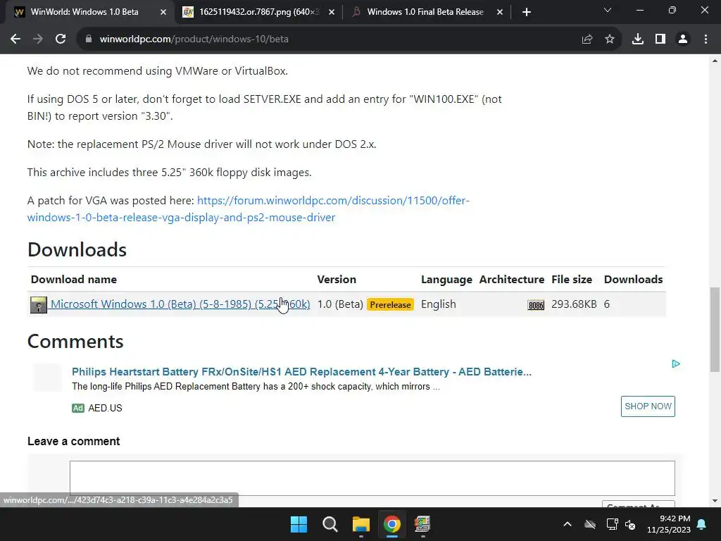
Task: Reload the current page
Action: [x=61, y=39]
